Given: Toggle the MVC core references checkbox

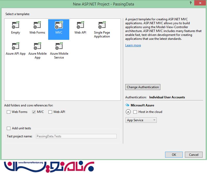Looking at the screenshot, I should (x=34, y=112).
